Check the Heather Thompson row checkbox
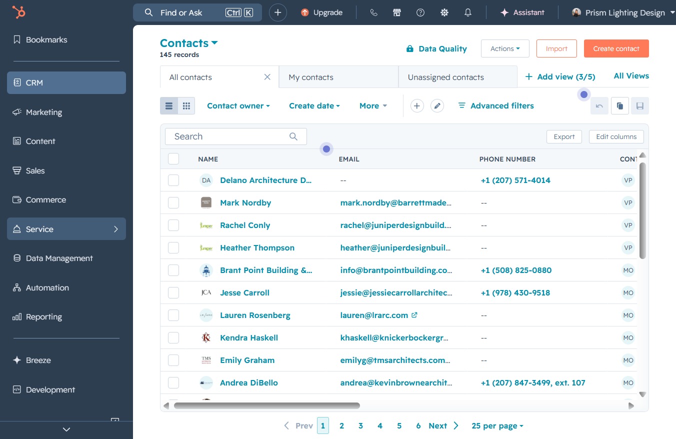 [173, 247]
